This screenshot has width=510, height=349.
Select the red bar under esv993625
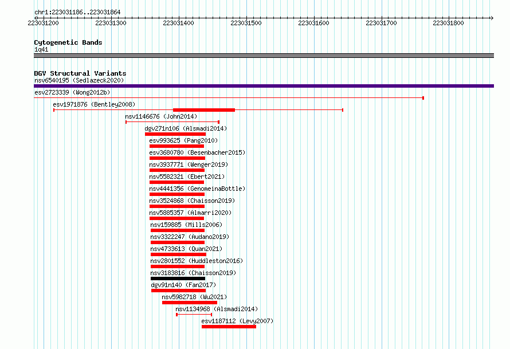[x=176, y=146]
